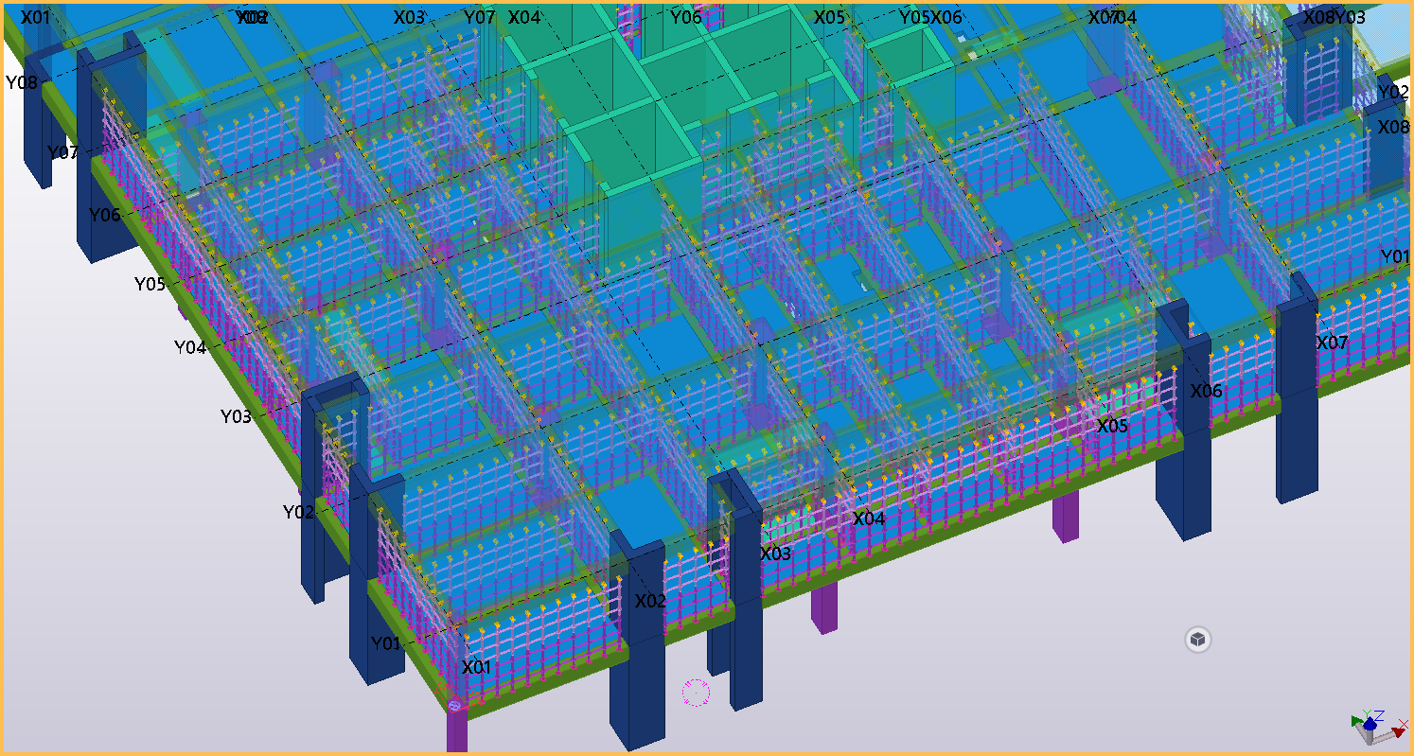Select grid label Y05 on the left edge

point(150,284)
